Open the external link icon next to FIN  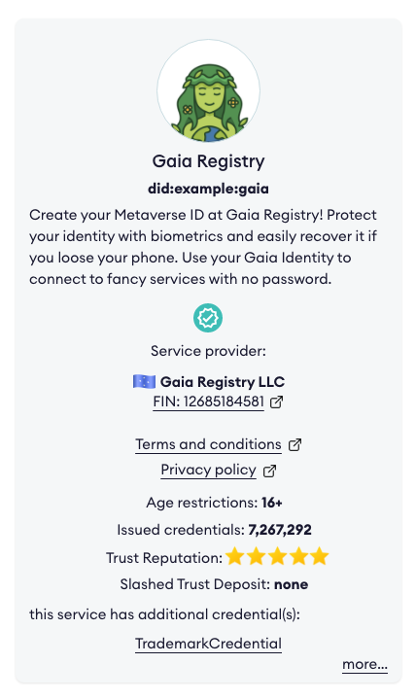pos(276,402)
